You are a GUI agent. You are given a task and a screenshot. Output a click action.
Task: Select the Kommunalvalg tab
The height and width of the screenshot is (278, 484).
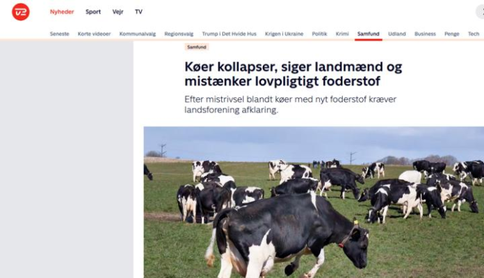(138, 34)
